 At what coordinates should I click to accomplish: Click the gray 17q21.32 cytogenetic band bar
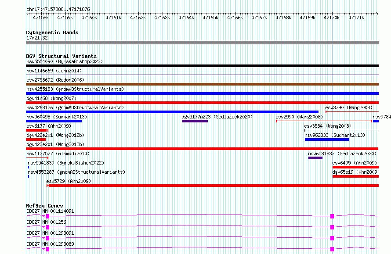202,43
